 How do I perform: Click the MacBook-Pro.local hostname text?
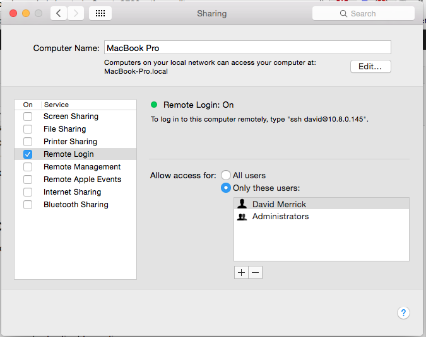tap(136, 71)
